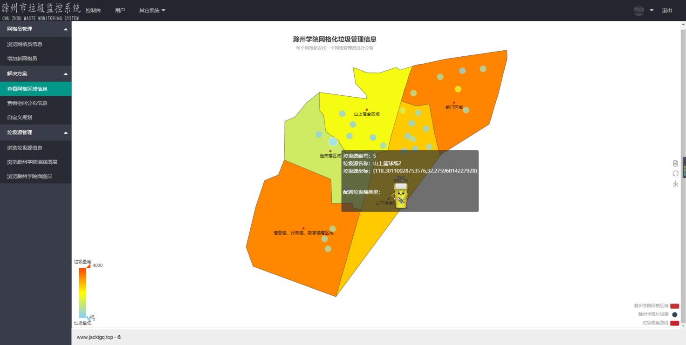Toggle the 滁州学院网格区域 legend series
The image size is (686, 345).
(657, 306)
